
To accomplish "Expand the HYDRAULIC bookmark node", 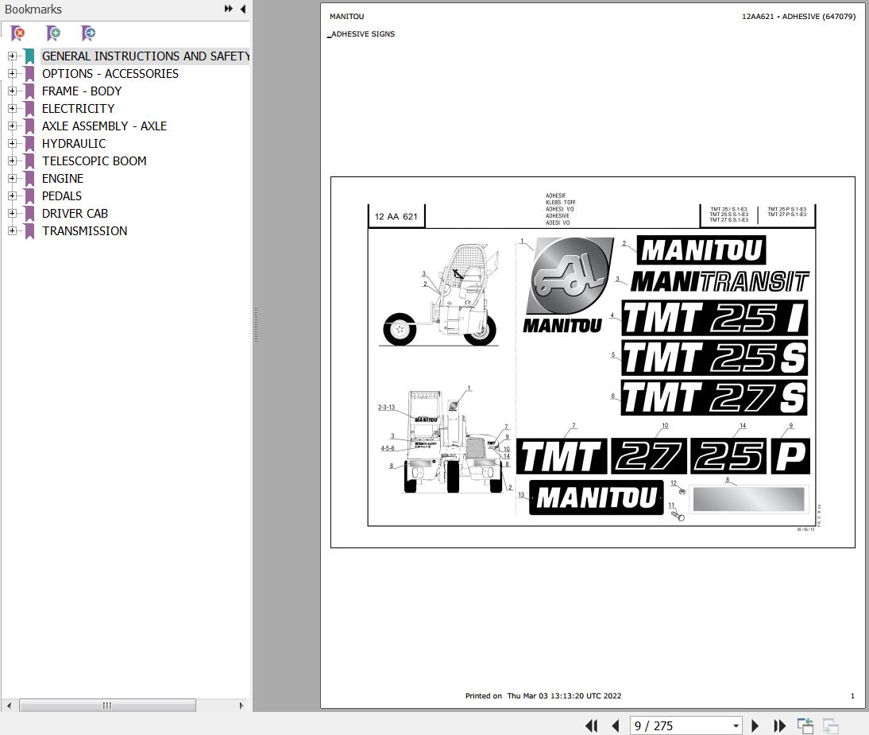I will point(12,143).
